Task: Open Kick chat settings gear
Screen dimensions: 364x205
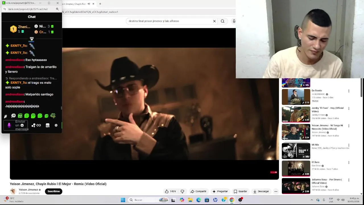Action: coord(56,125)
